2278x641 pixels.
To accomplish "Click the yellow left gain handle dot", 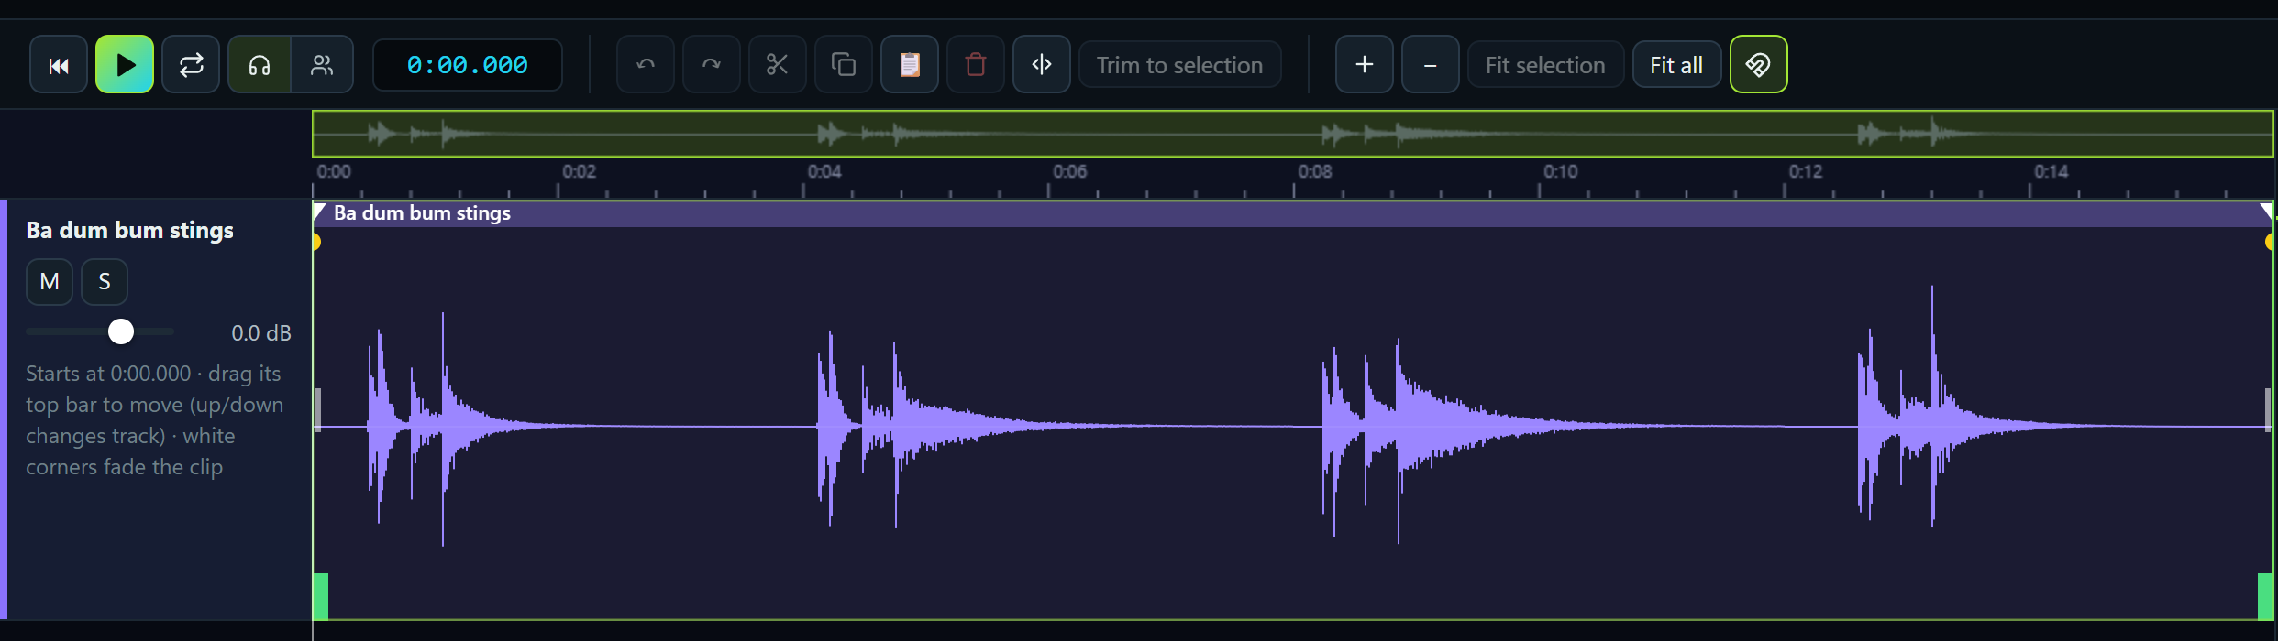I will tap(316, 242).
